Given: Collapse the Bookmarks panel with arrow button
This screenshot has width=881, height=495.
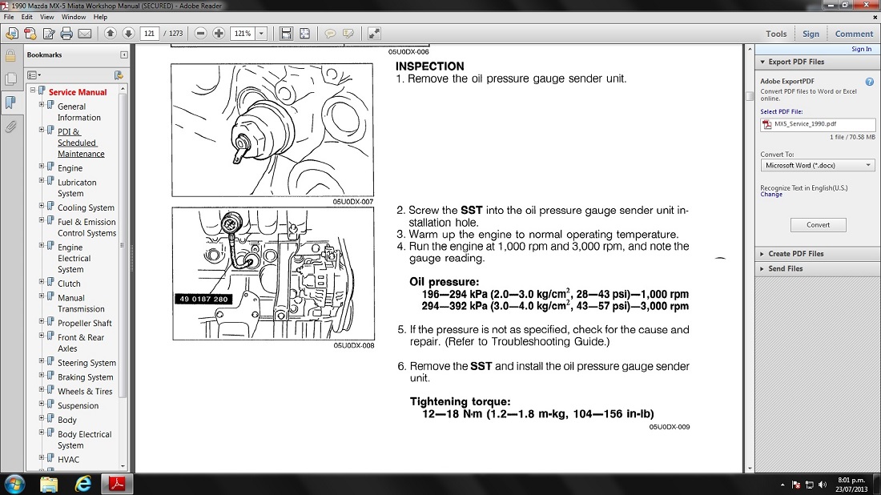Looking at the screenshot, I should tap(123, 55).
